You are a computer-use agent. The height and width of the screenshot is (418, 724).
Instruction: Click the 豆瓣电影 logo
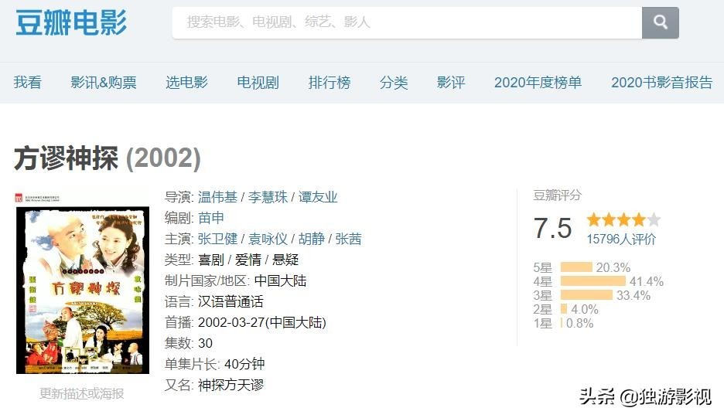71,22
